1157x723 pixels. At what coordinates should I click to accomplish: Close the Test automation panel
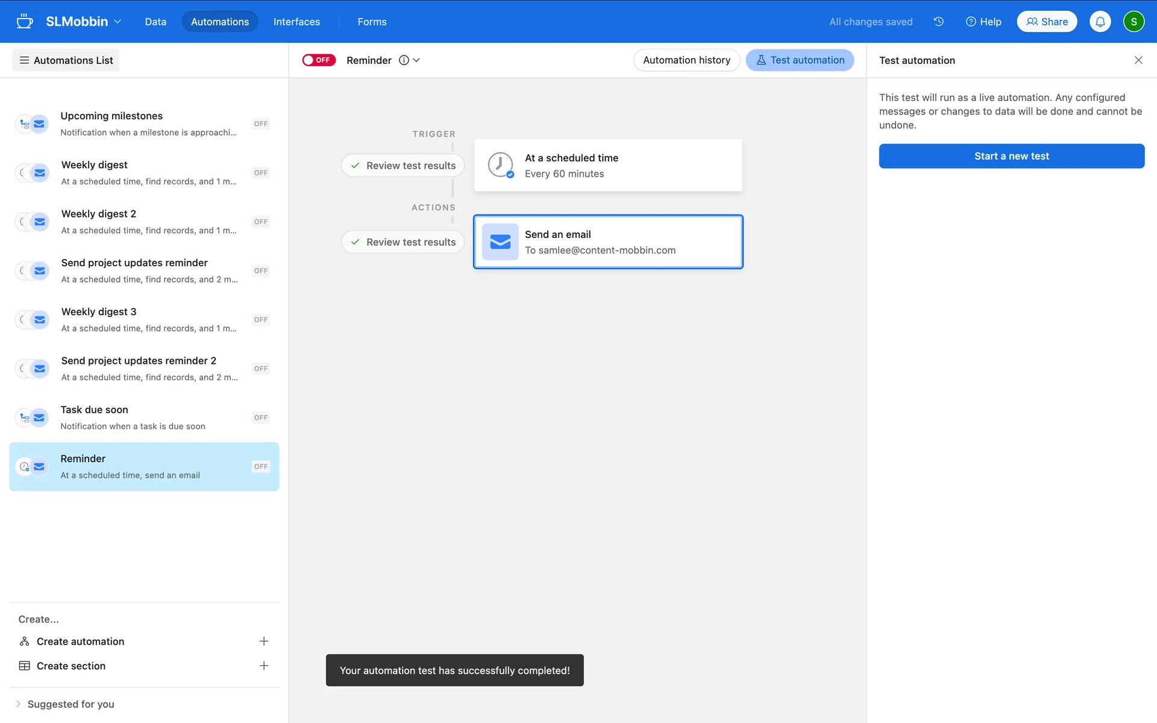pyautogui.click(x=1138, y=60)
